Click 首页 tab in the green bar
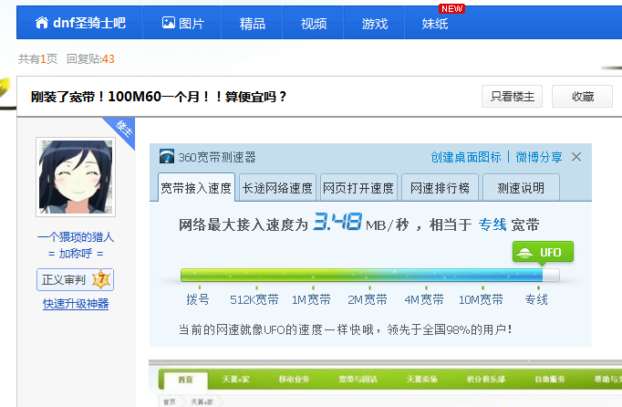Screen dimensions: 622x407 pyautogui.click(x=185, y=380)
